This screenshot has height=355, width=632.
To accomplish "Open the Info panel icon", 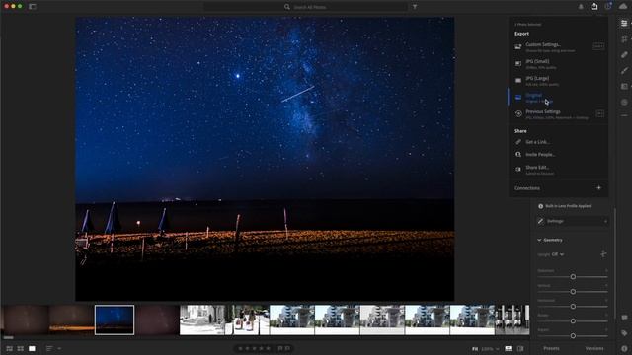I will [624, 348].
